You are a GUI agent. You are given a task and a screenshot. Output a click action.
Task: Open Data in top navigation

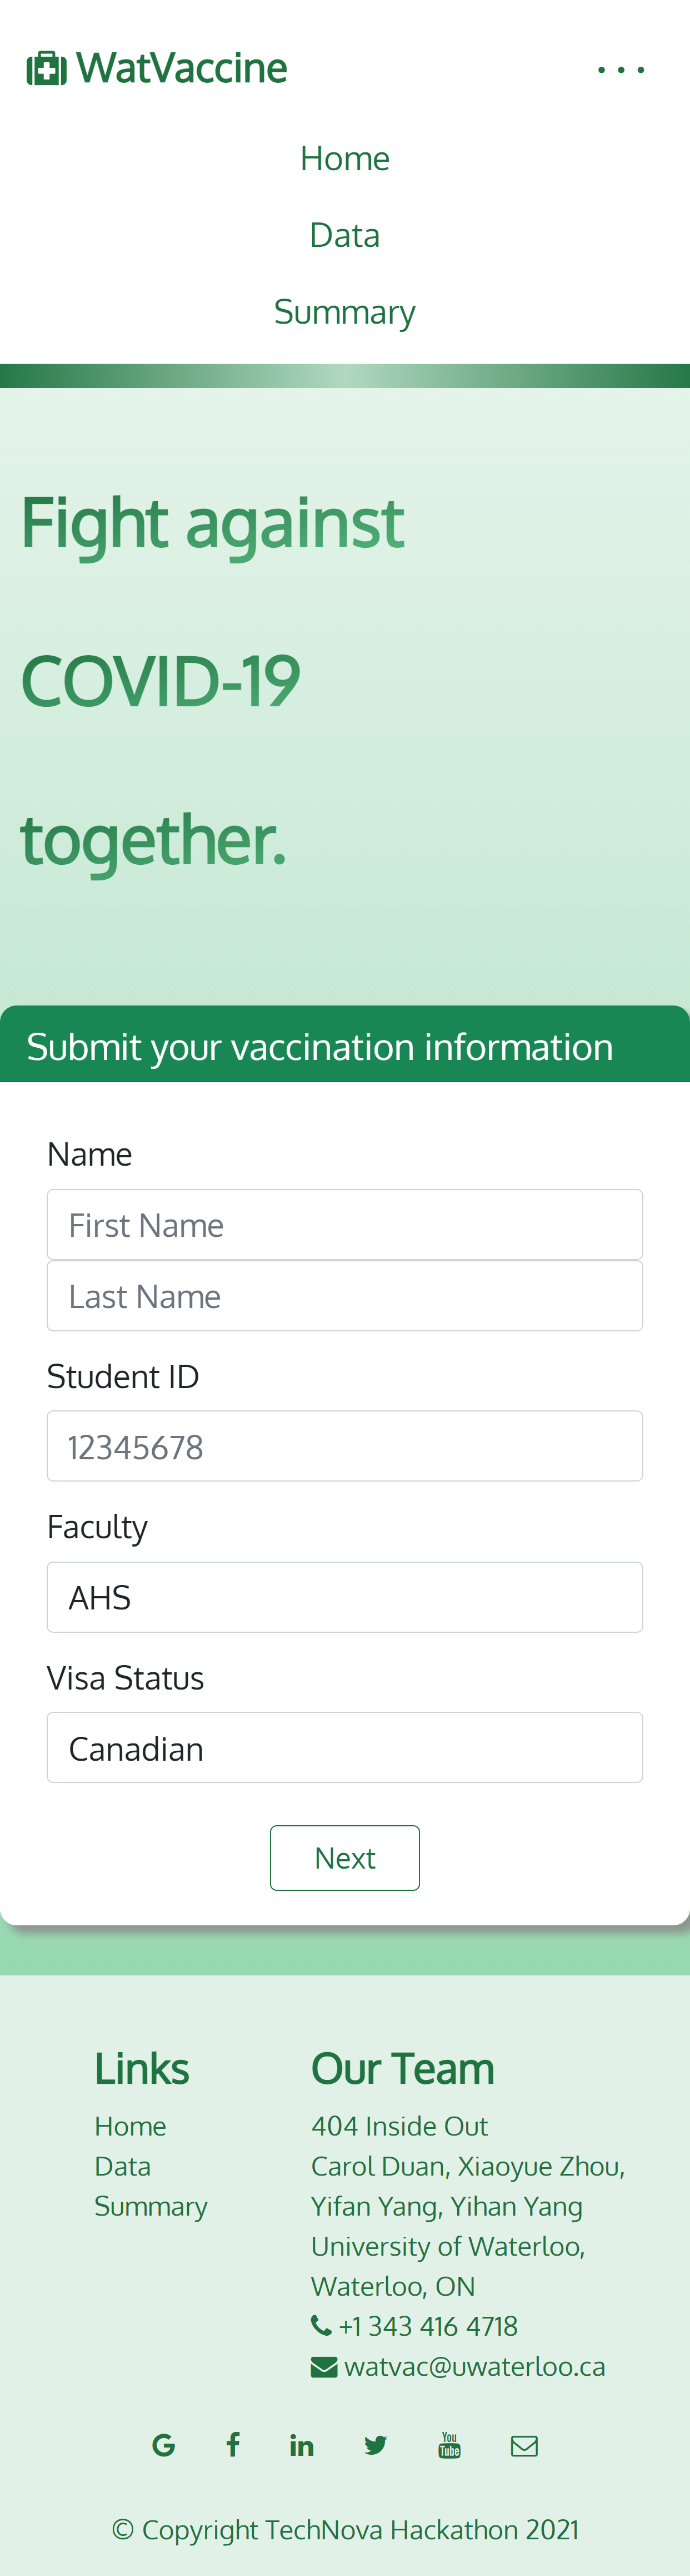(344, 235)
